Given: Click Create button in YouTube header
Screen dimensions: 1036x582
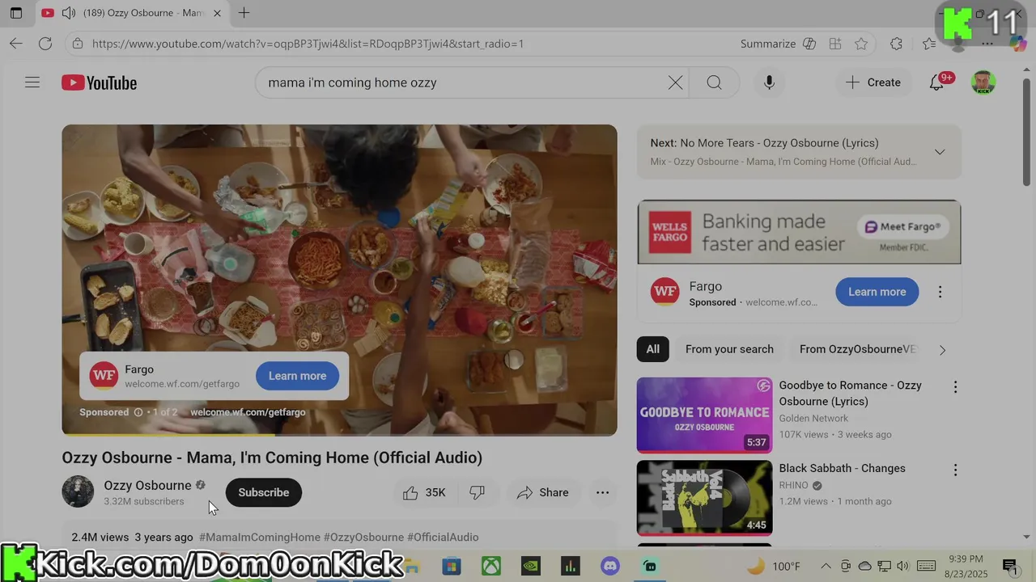Looking at the screenshot, I should point(873,82).
